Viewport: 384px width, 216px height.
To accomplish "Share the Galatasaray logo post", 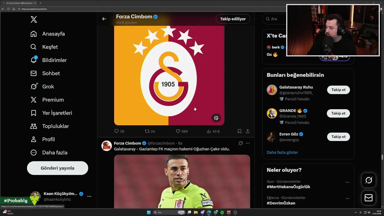I will pos(248,131).
